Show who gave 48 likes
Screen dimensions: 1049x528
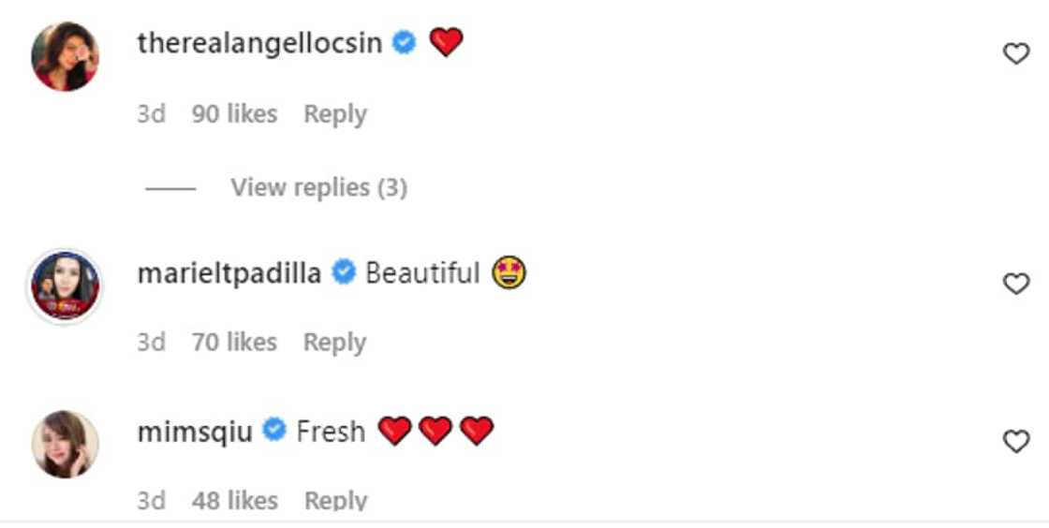234,501
